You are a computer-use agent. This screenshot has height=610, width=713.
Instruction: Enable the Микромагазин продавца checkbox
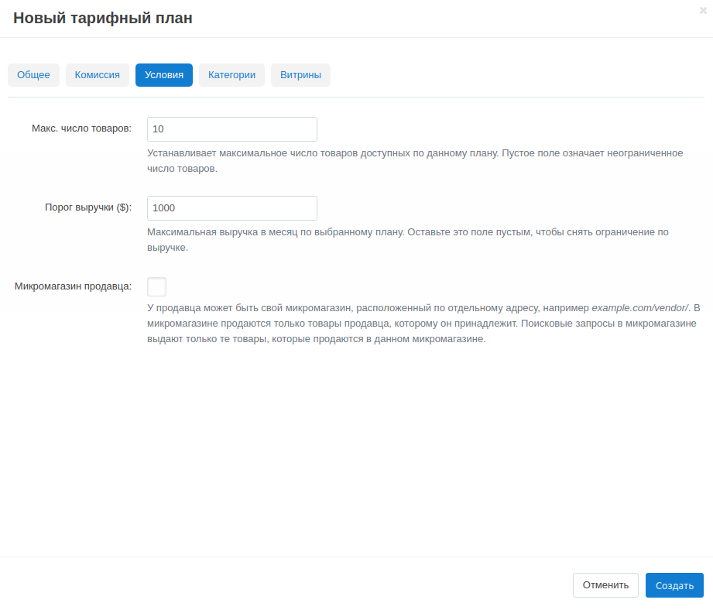point(156,287)
